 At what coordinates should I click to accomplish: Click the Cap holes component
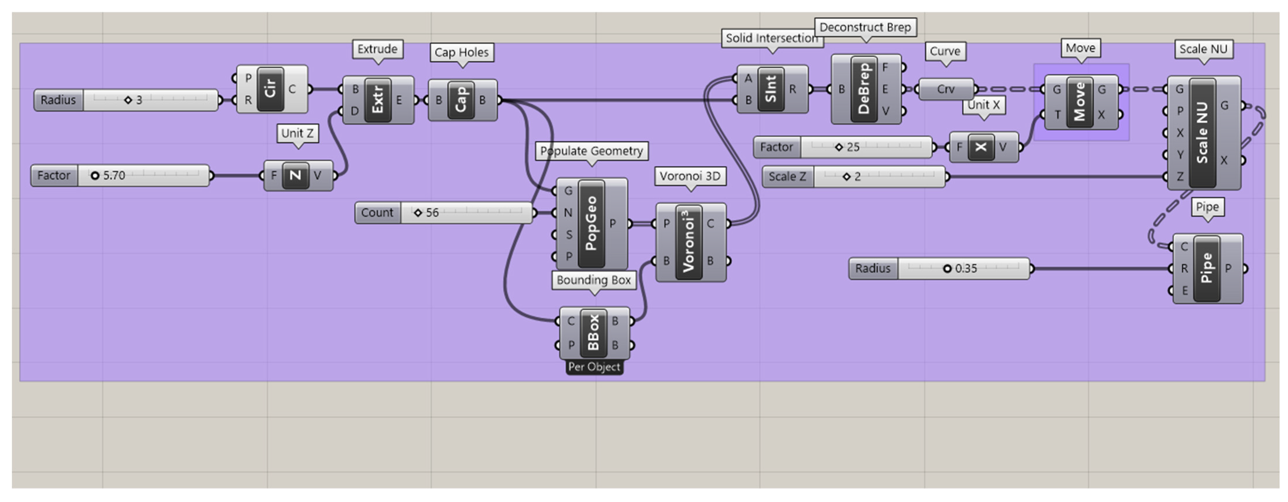(460, 100)
